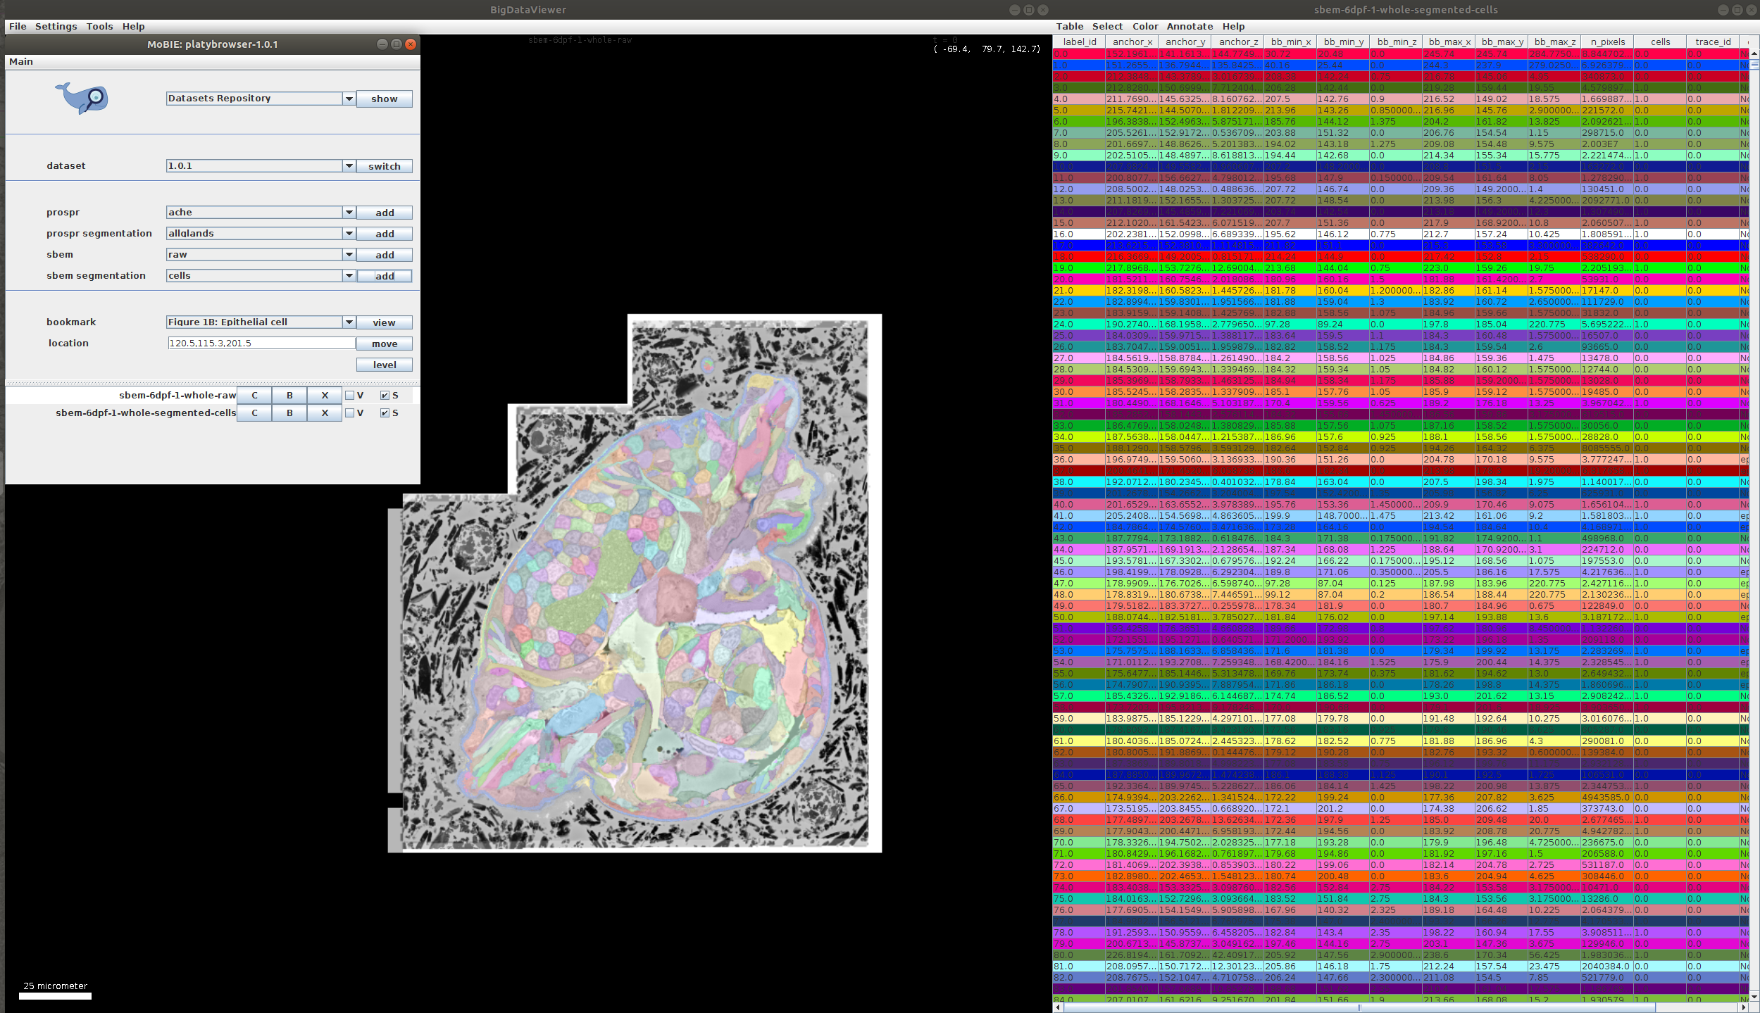Click the n_pixels column header
This screenshot has width=1760, height=1013.
[1608, 42]
